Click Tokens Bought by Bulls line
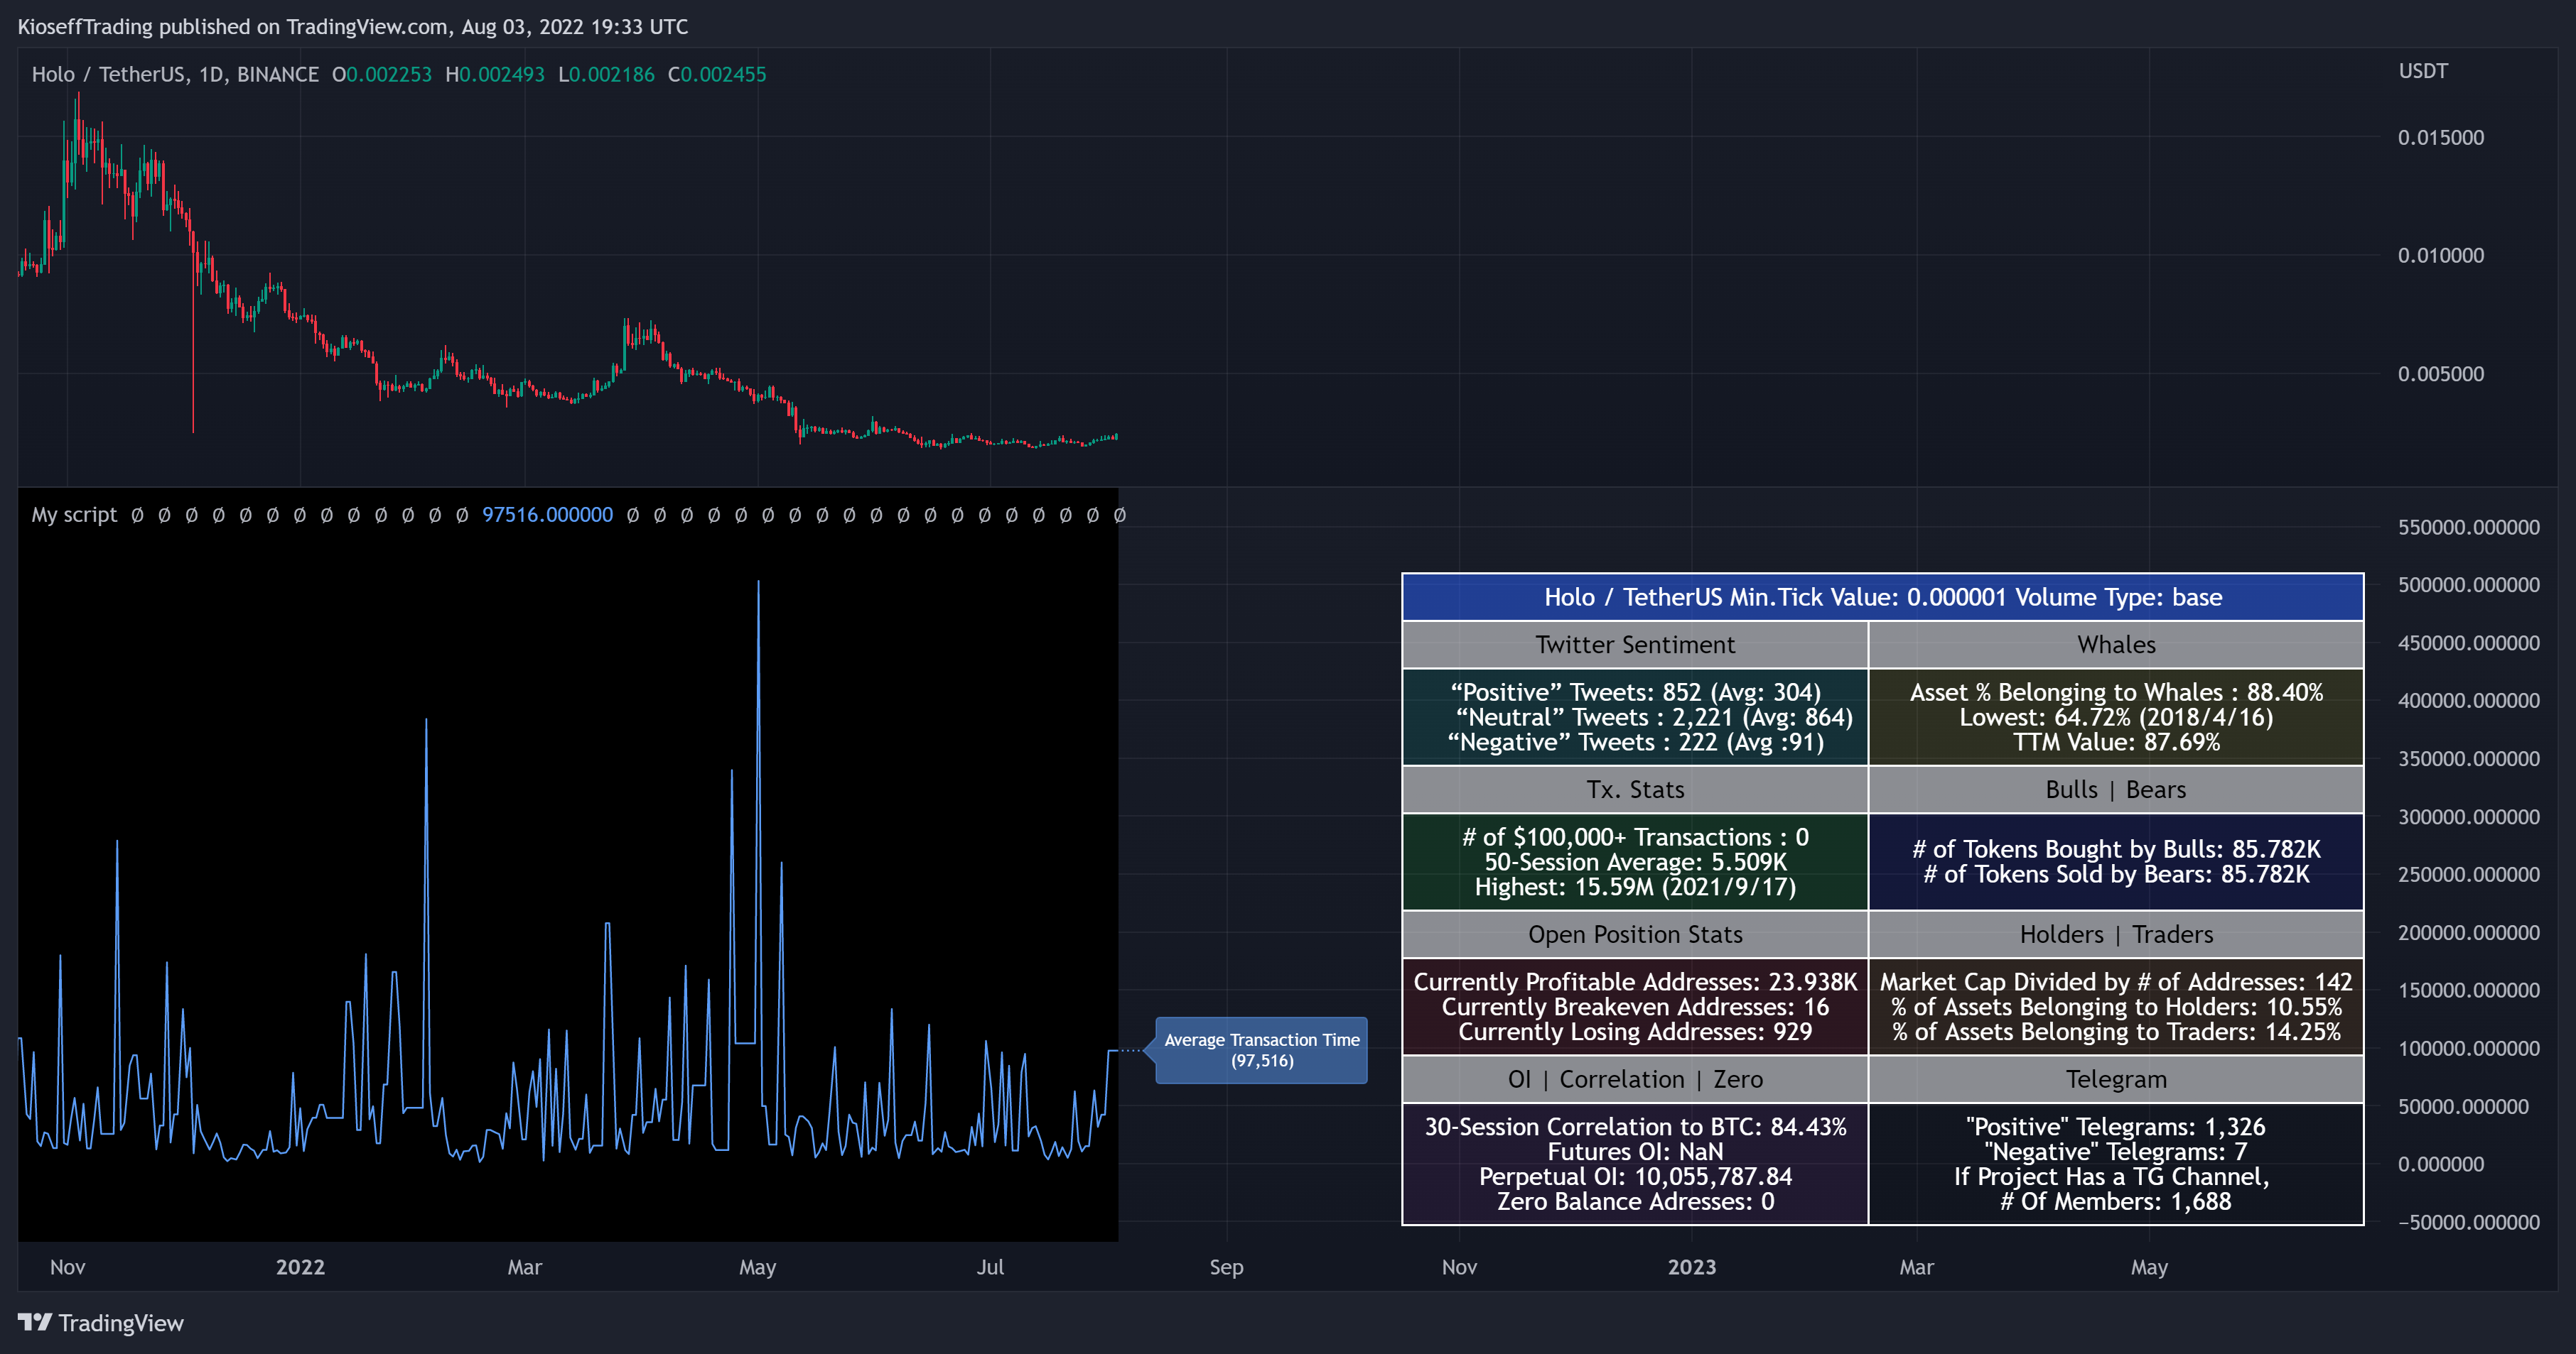Viewport: 2576px width, 1354px height. point(2116,849)
